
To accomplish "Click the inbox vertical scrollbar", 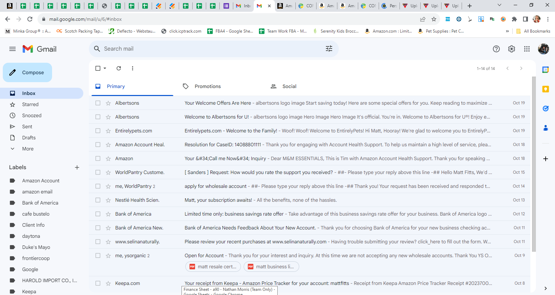I will click(534, 164).
